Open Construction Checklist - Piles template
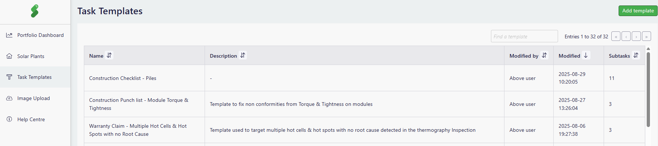Screen dimensions: 658x146 tap(123, 78)
